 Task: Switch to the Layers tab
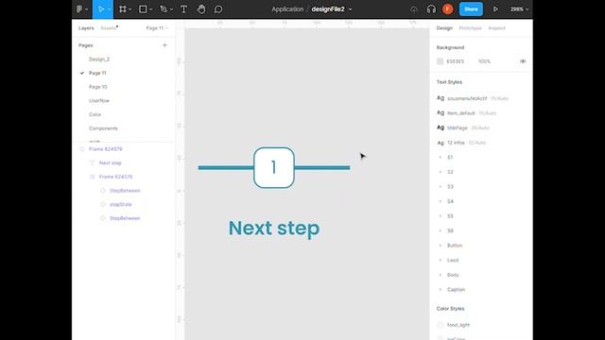(x=86, y=28)
